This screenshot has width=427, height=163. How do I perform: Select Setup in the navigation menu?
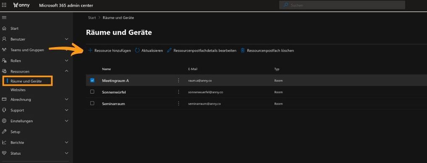(15, 131)
